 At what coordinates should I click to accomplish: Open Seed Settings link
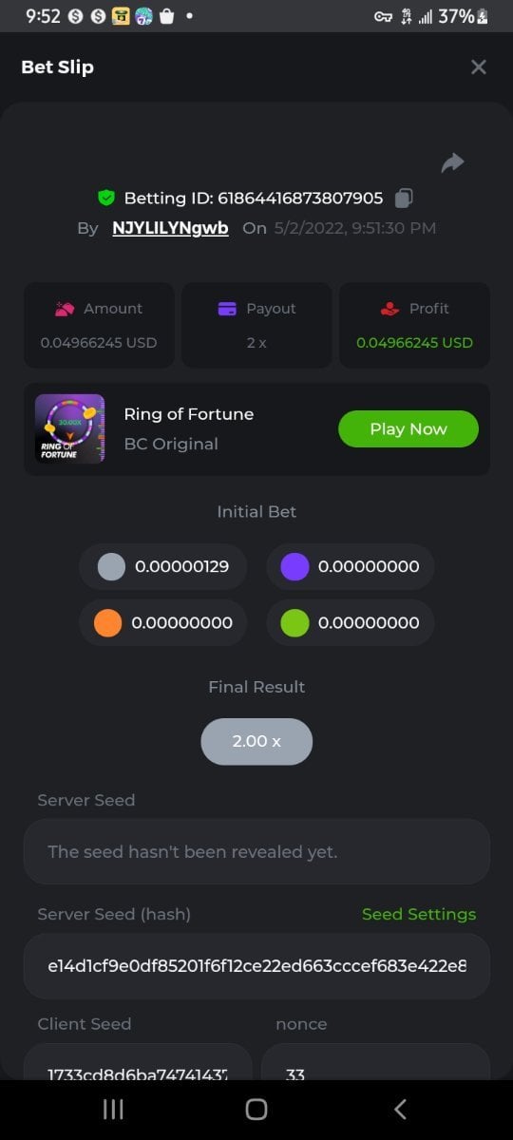419,914
